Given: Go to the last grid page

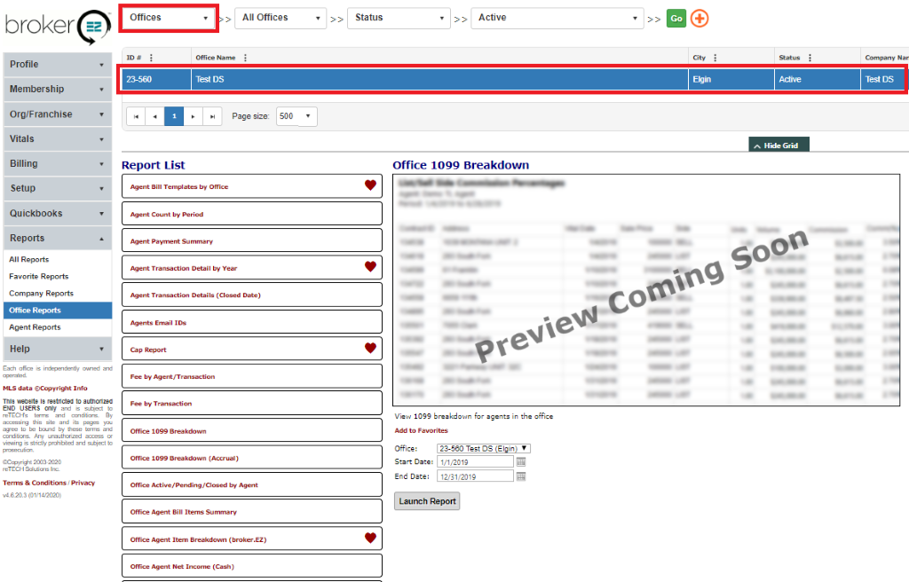Looking at the screenshot, I should pos(212,116).
